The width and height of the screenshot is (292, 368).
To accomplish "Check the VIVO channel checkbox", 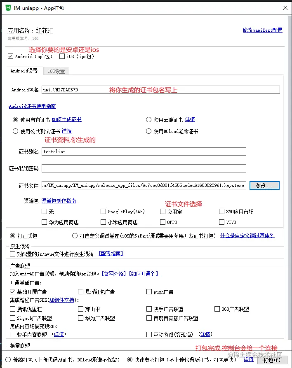I will (222, 222).
